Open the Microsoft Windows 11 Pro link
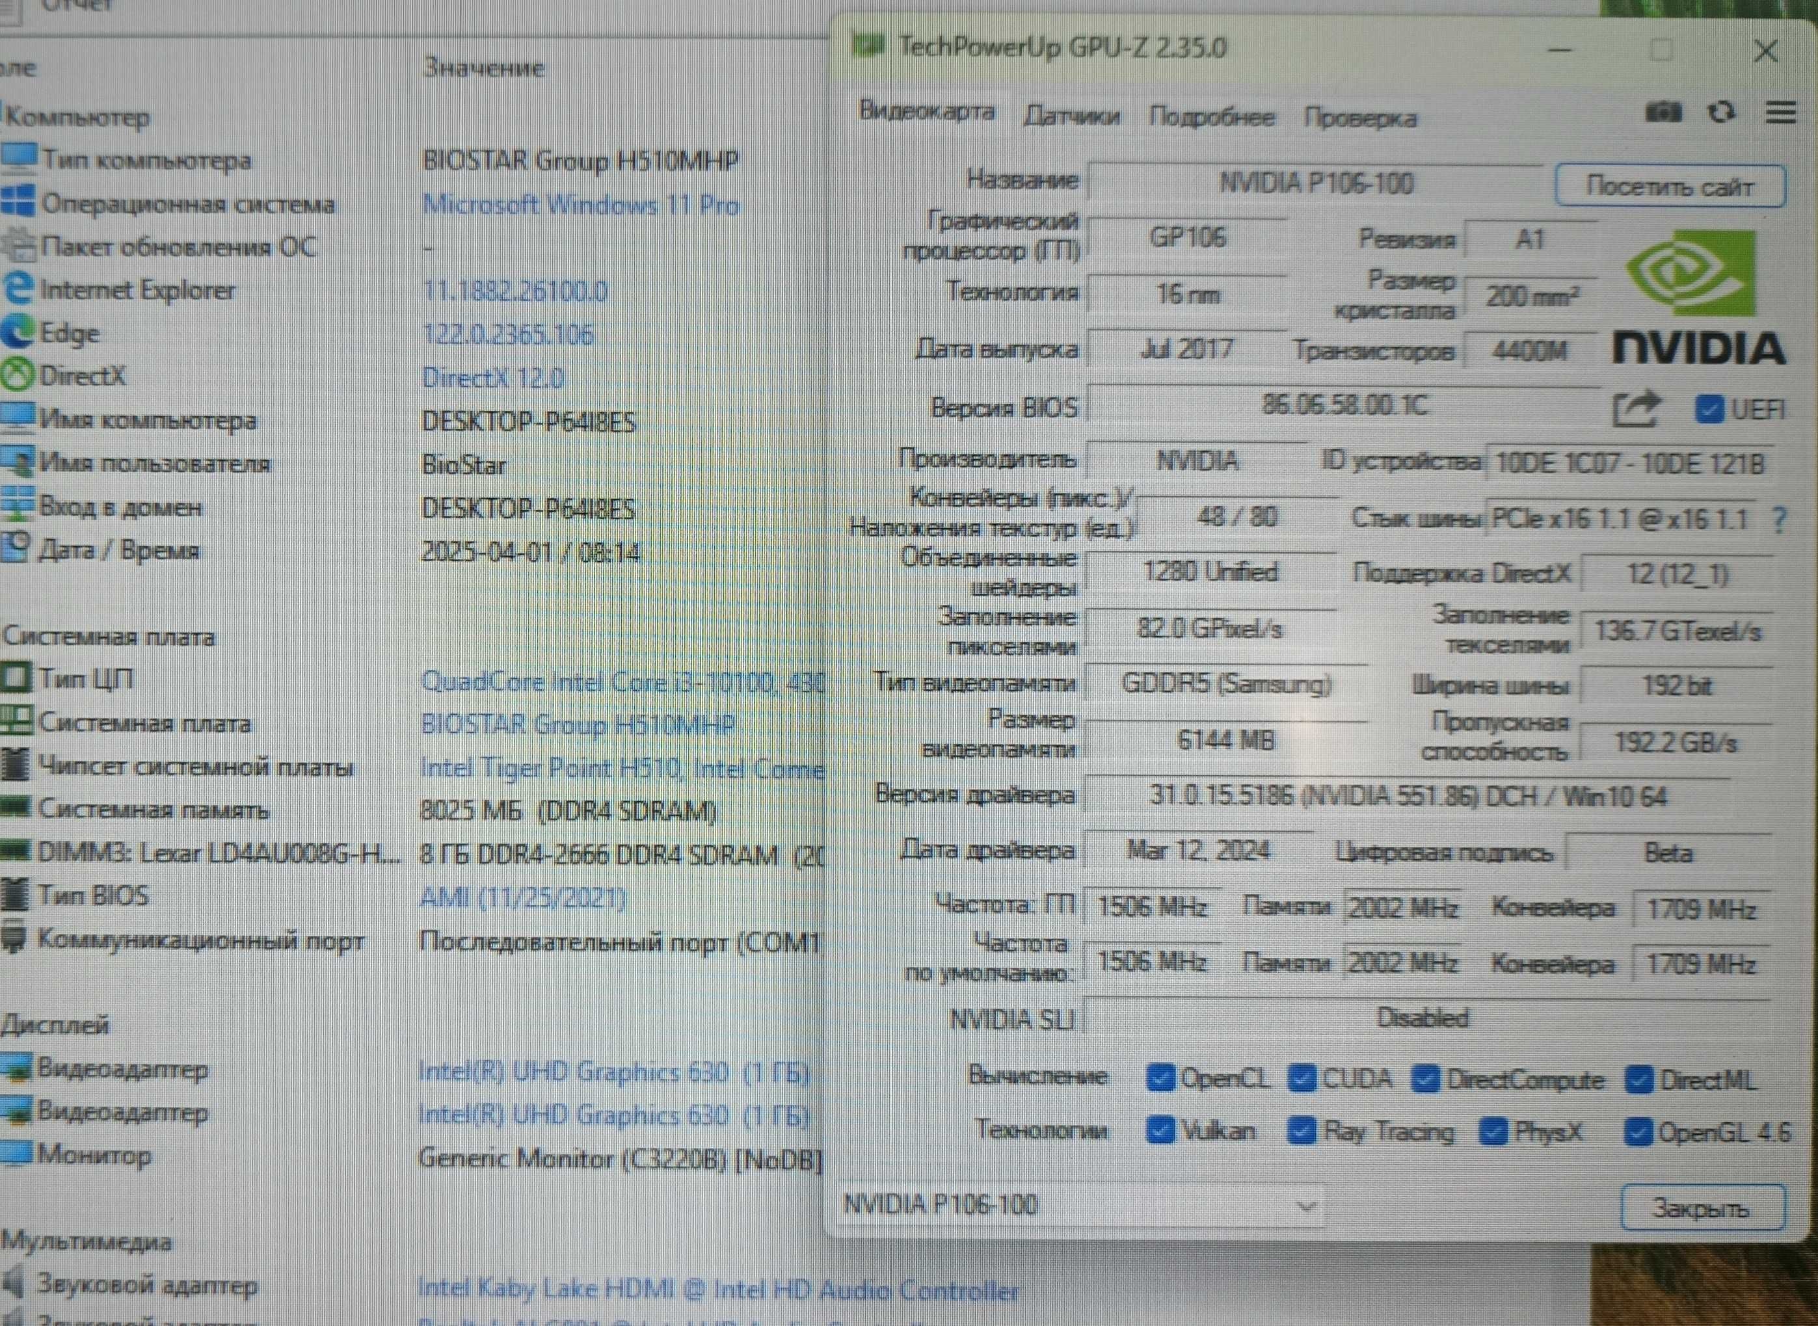 (580, 205)
